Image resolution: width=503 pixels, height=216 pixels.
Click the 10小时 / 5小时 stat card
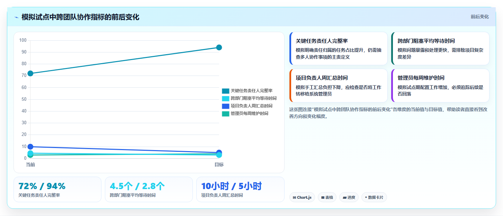point(240,189)
